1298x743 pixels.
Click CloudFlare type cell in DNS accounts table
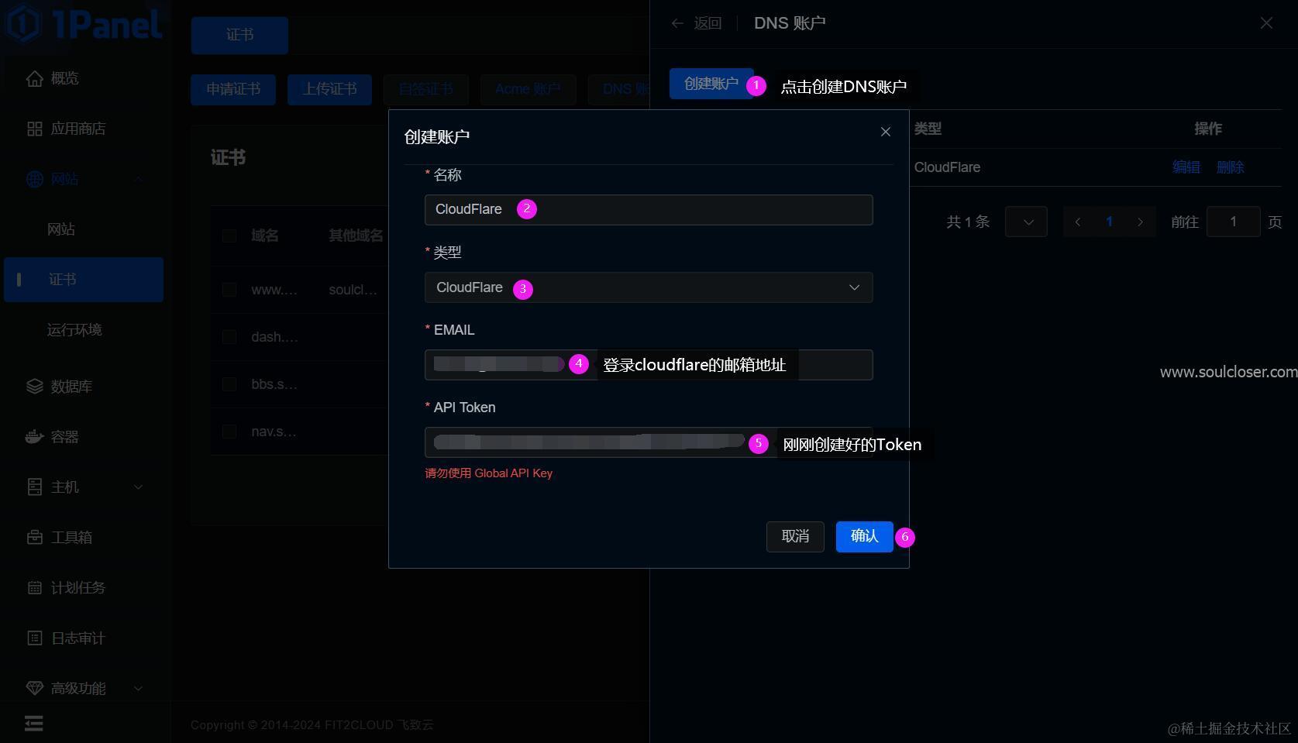click(x=947, y=167)
